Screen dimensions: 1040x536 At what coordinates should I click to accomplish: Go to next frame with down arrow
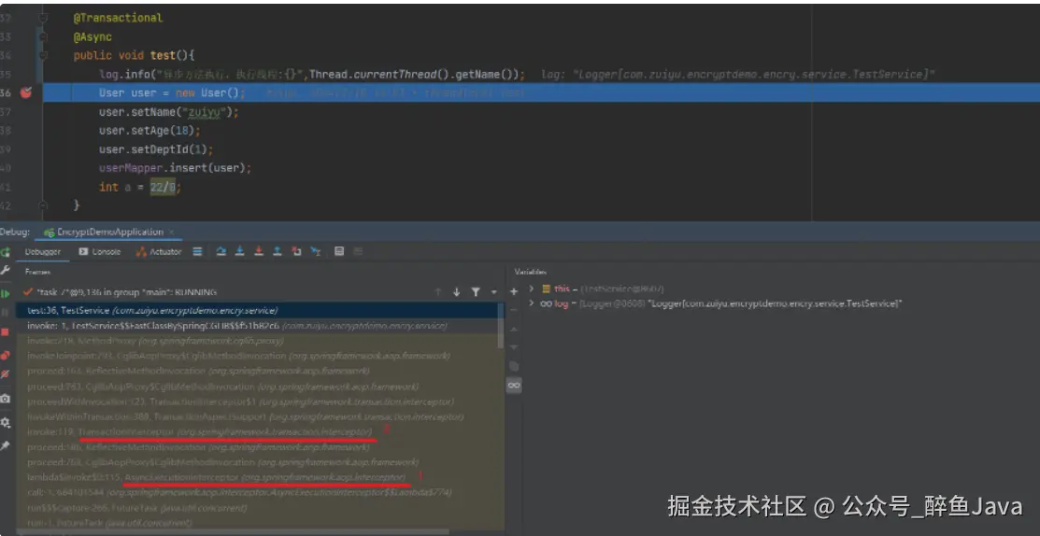[x=456, y=292]
